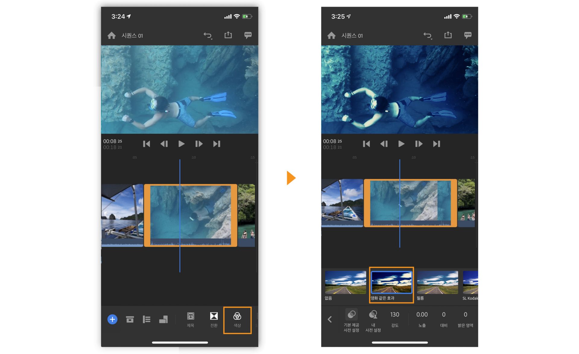Open the track list icon in left toolbar

[x=147, y=319]
